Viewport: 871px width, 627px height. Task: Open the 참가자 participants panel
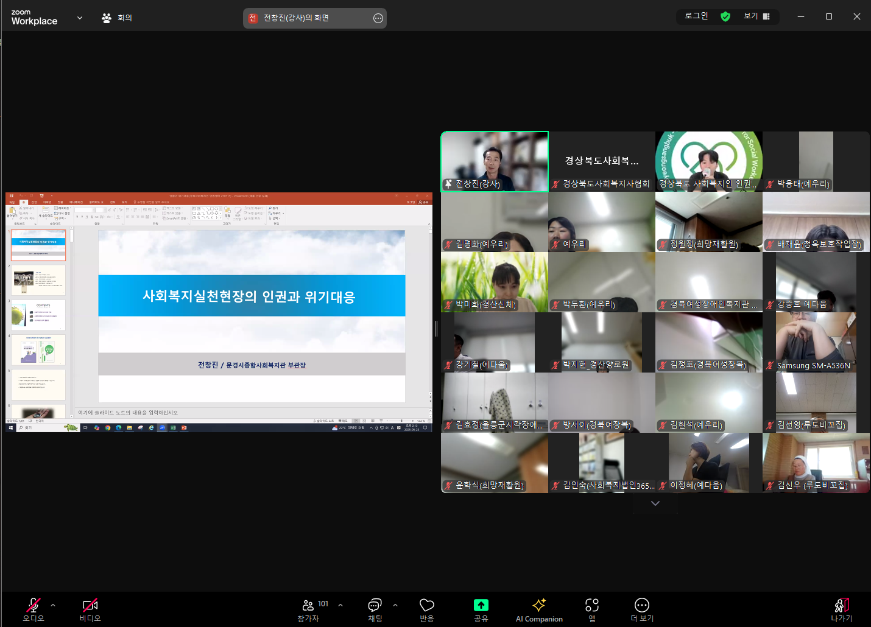coord(308,609)
